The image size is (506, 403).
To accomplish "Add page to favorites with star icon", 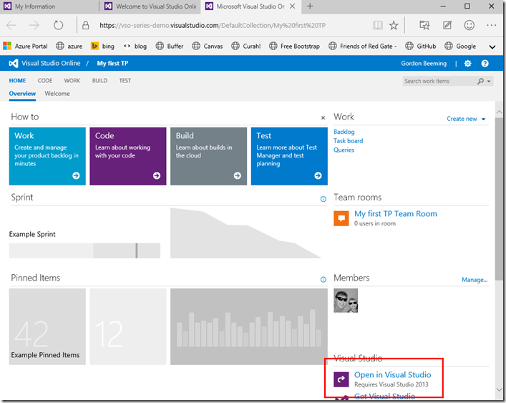I will click(x=394, y=26).
